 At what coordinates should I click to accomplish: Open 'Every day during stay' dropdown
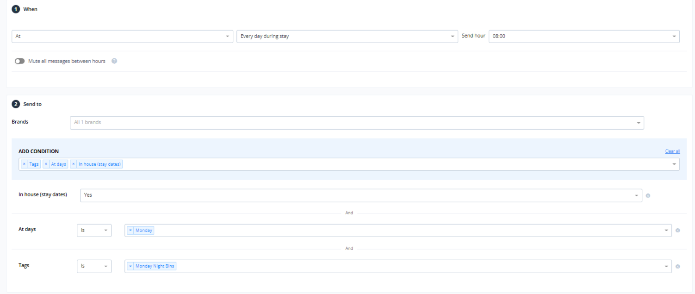click(347, 36)
